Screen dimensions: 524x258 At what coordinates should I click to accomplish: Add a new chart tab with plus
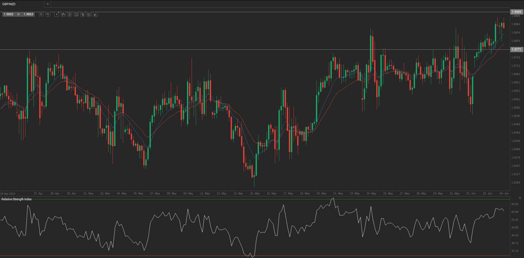click(48, 4)
